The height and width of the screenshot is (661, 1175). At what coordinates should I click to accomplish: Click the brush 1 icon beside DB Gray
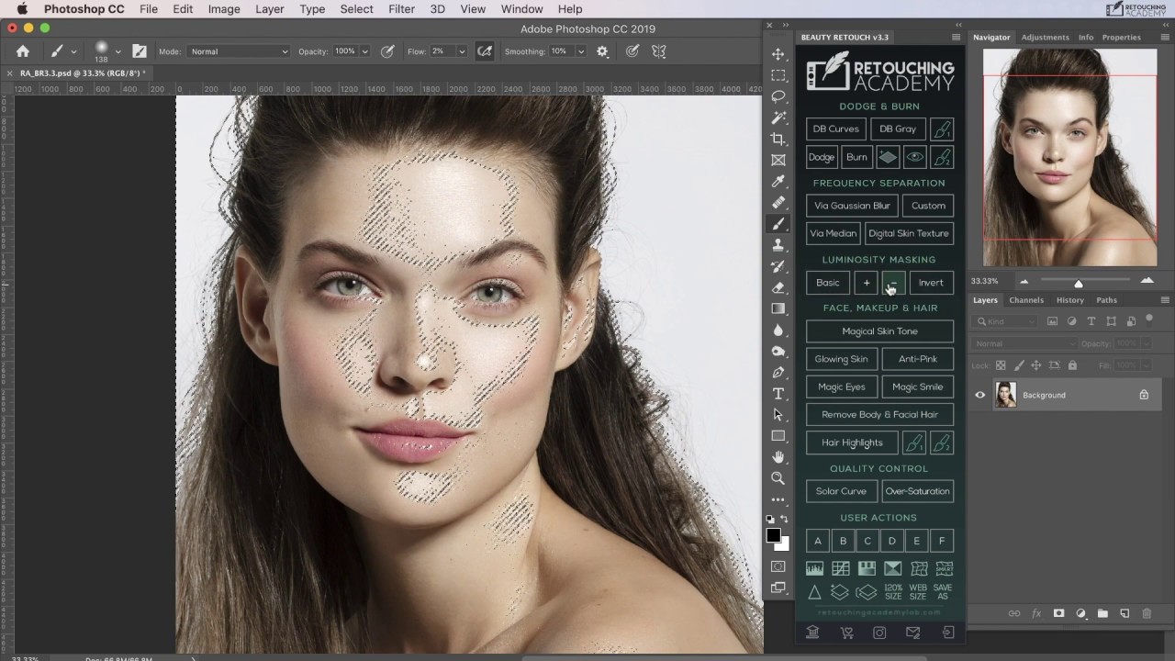click(x=942, y=129)
